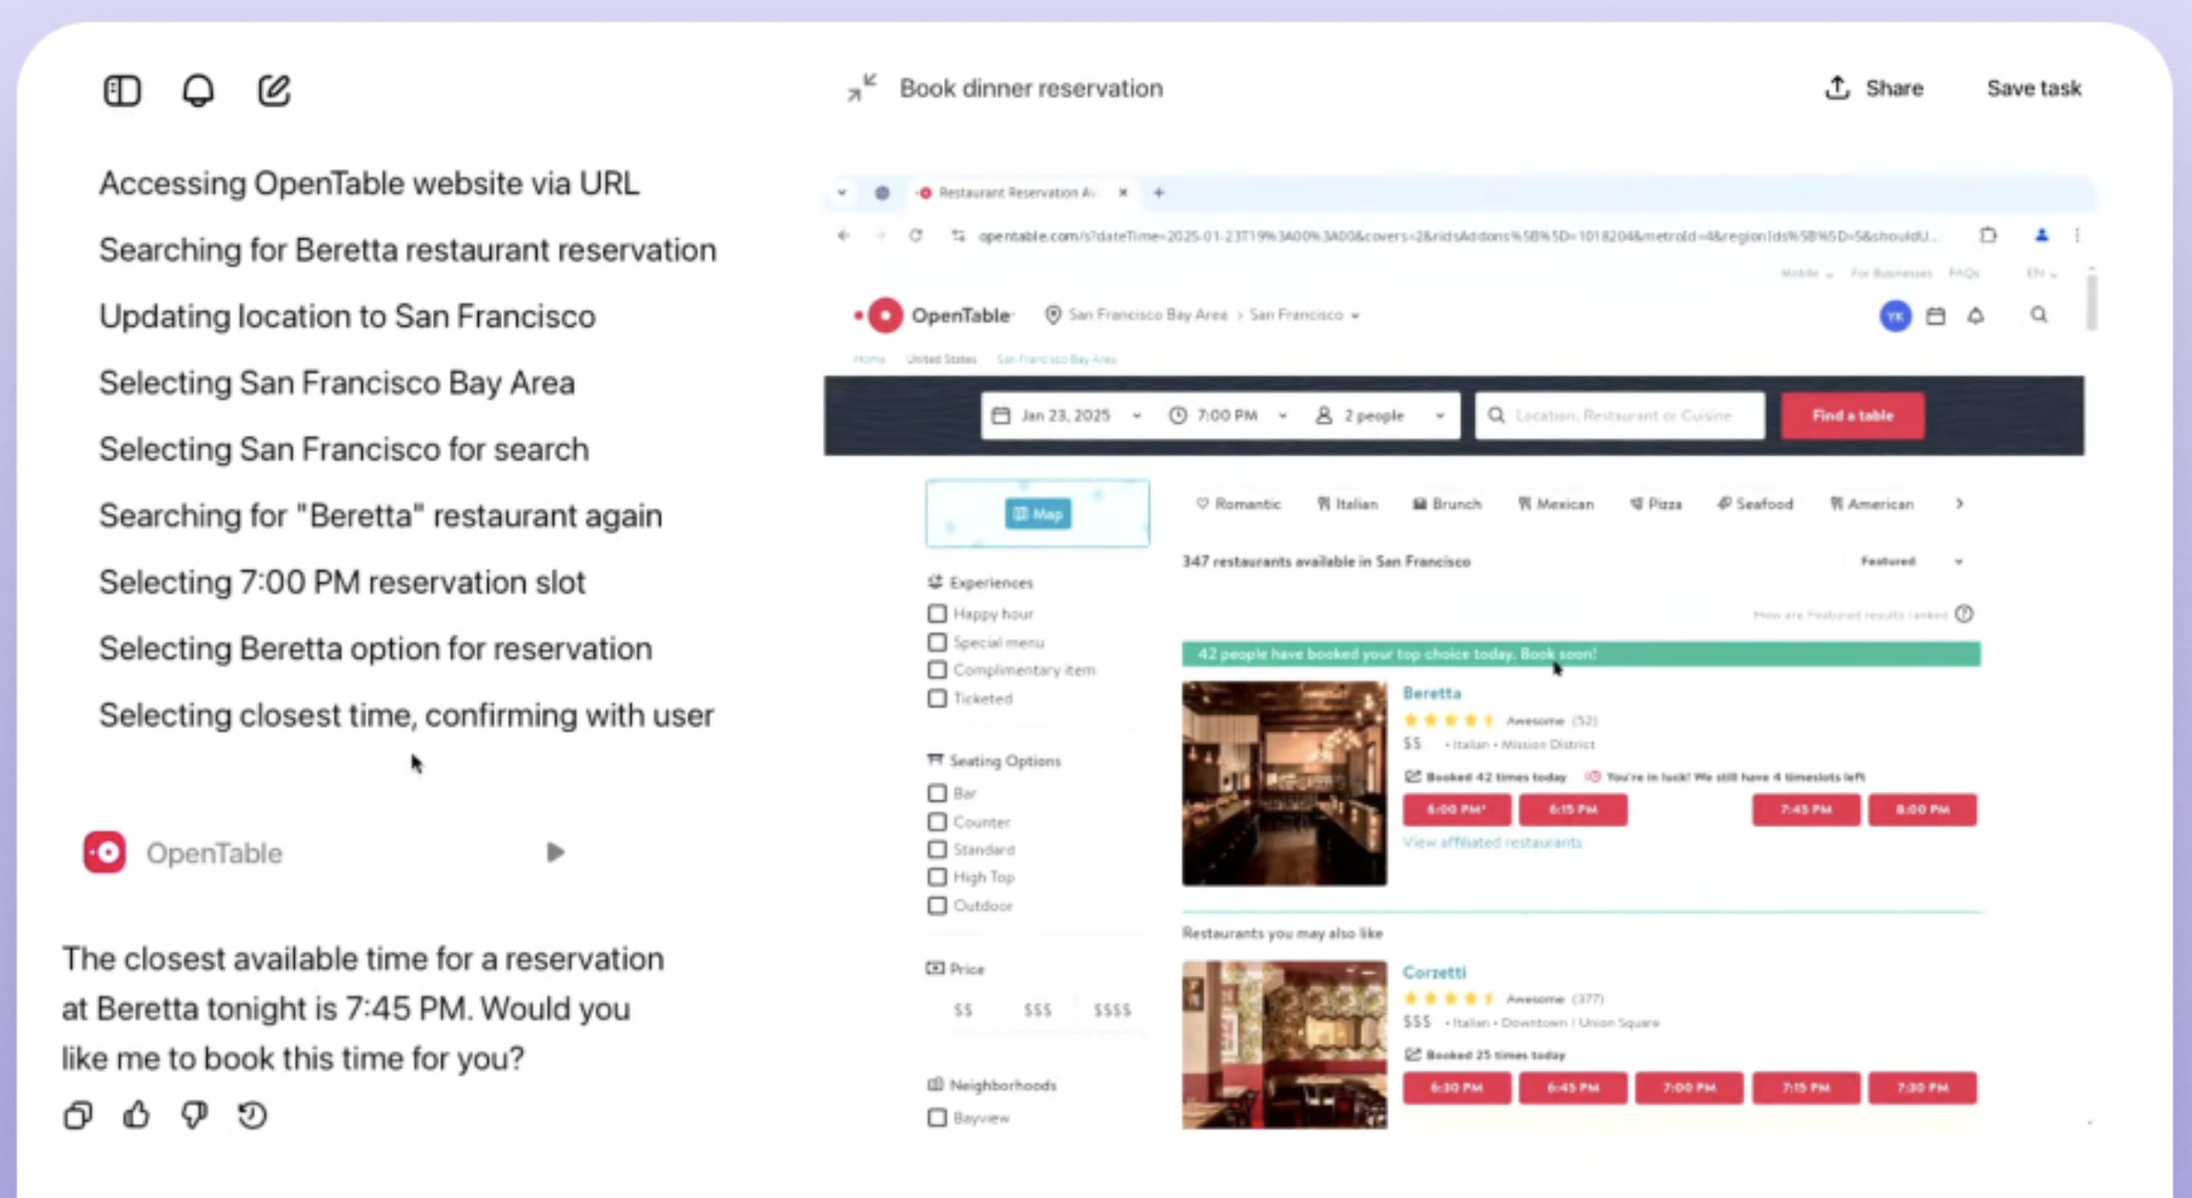Open notifications via the bell icon
The width and height of the screenshot is (2192, 1198).
click(x=197, y=89)
